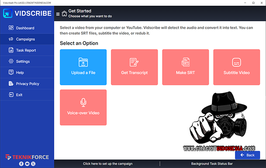Screen dimensions: 266x168
Task: Choose the Voice-over Video option
Action: point(83,107)
